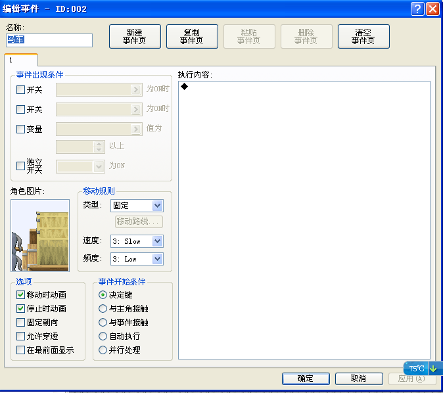
Task: Click 删除事件页 button
Action: coord(306,36)
